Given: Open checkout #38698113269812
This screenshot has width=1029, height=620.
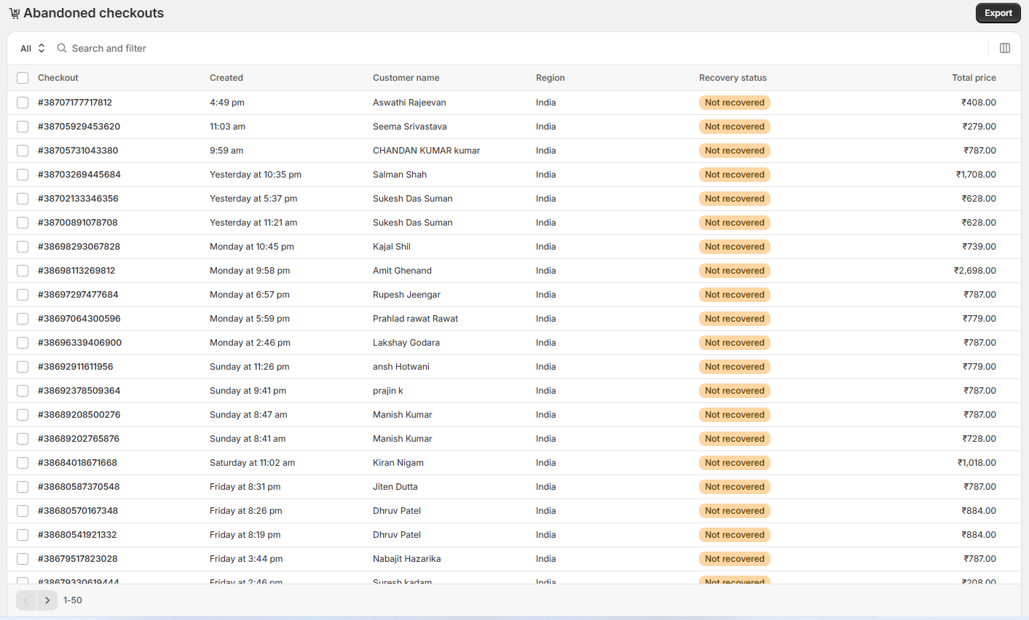Looking at the screenshot, I should click(x=76, y=271).
